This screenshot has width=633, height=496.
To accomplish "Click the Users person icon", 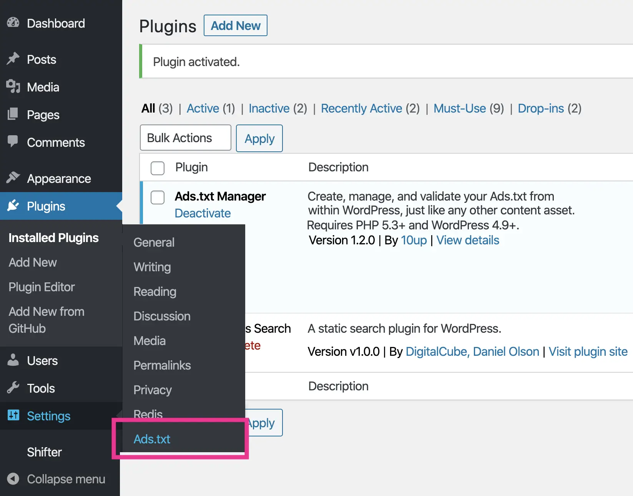I will pos(13,360).
